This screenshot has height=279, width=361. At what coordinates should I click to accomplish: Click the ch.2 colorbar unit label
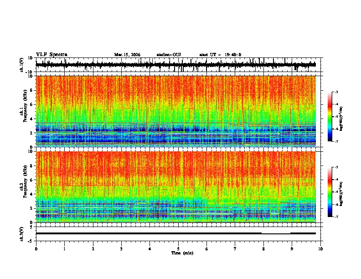click(341, 194)
